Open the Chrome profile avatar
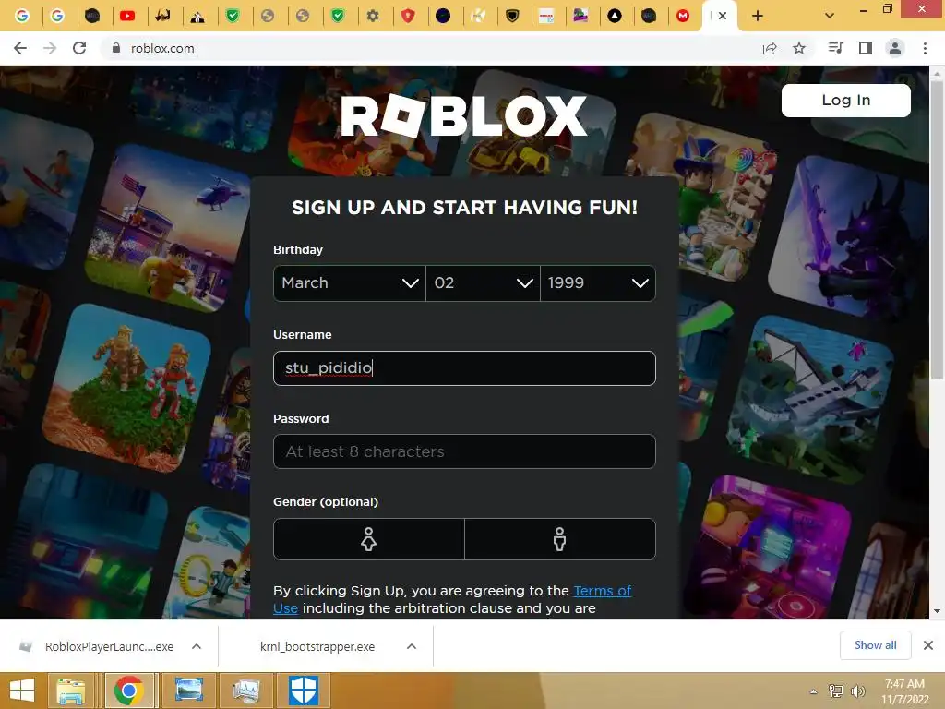Image resolution: width=945 pixels, height=709 pixels. [x=895, y=48]
